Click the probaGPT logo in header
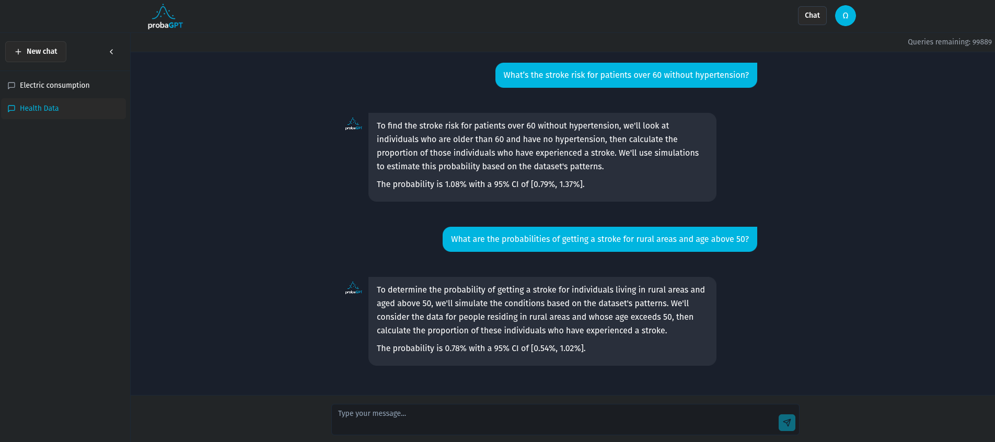The width and height of the screenshot is (995, 442). [165, 17]
